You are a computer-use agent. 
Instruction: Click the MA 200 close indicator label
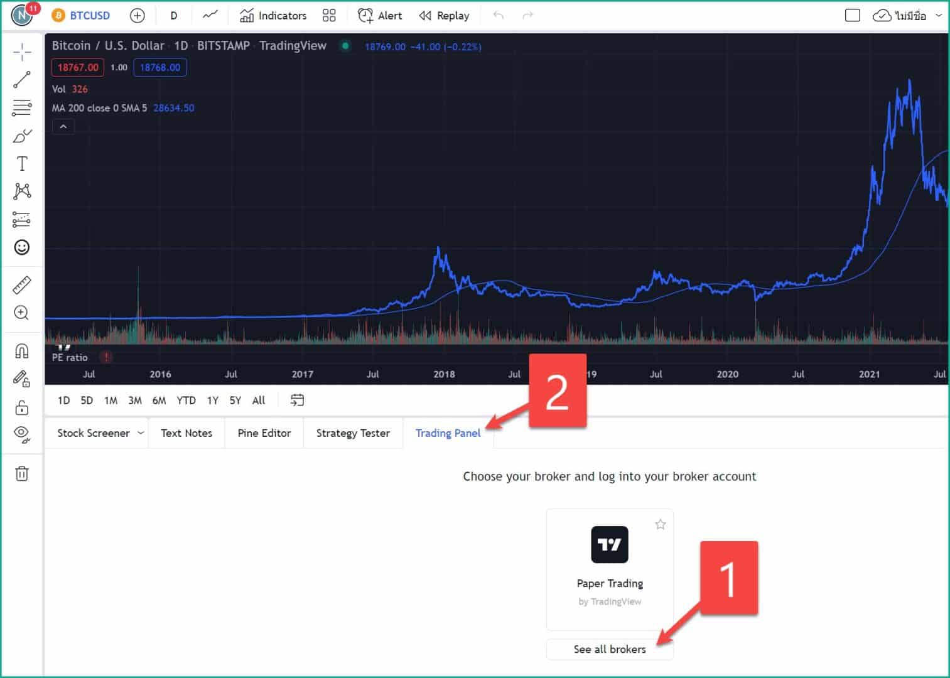99,108
